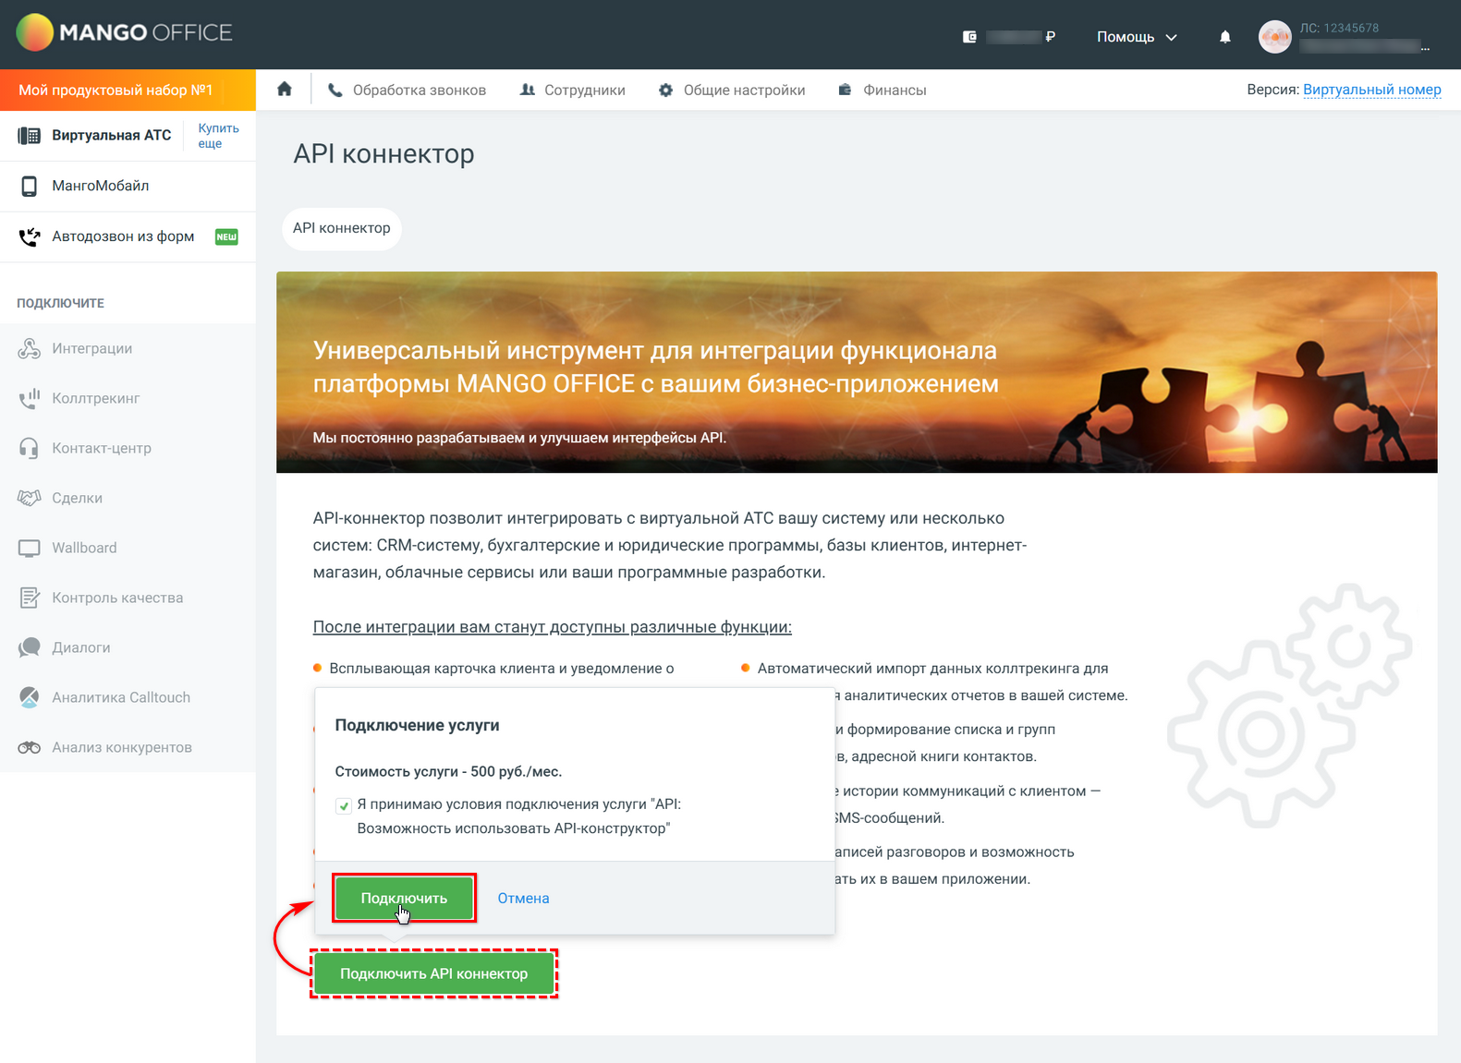1461x1063 pixels.
Task: Click the Аналитика Calltouch icon
Action: pos(30,697)
